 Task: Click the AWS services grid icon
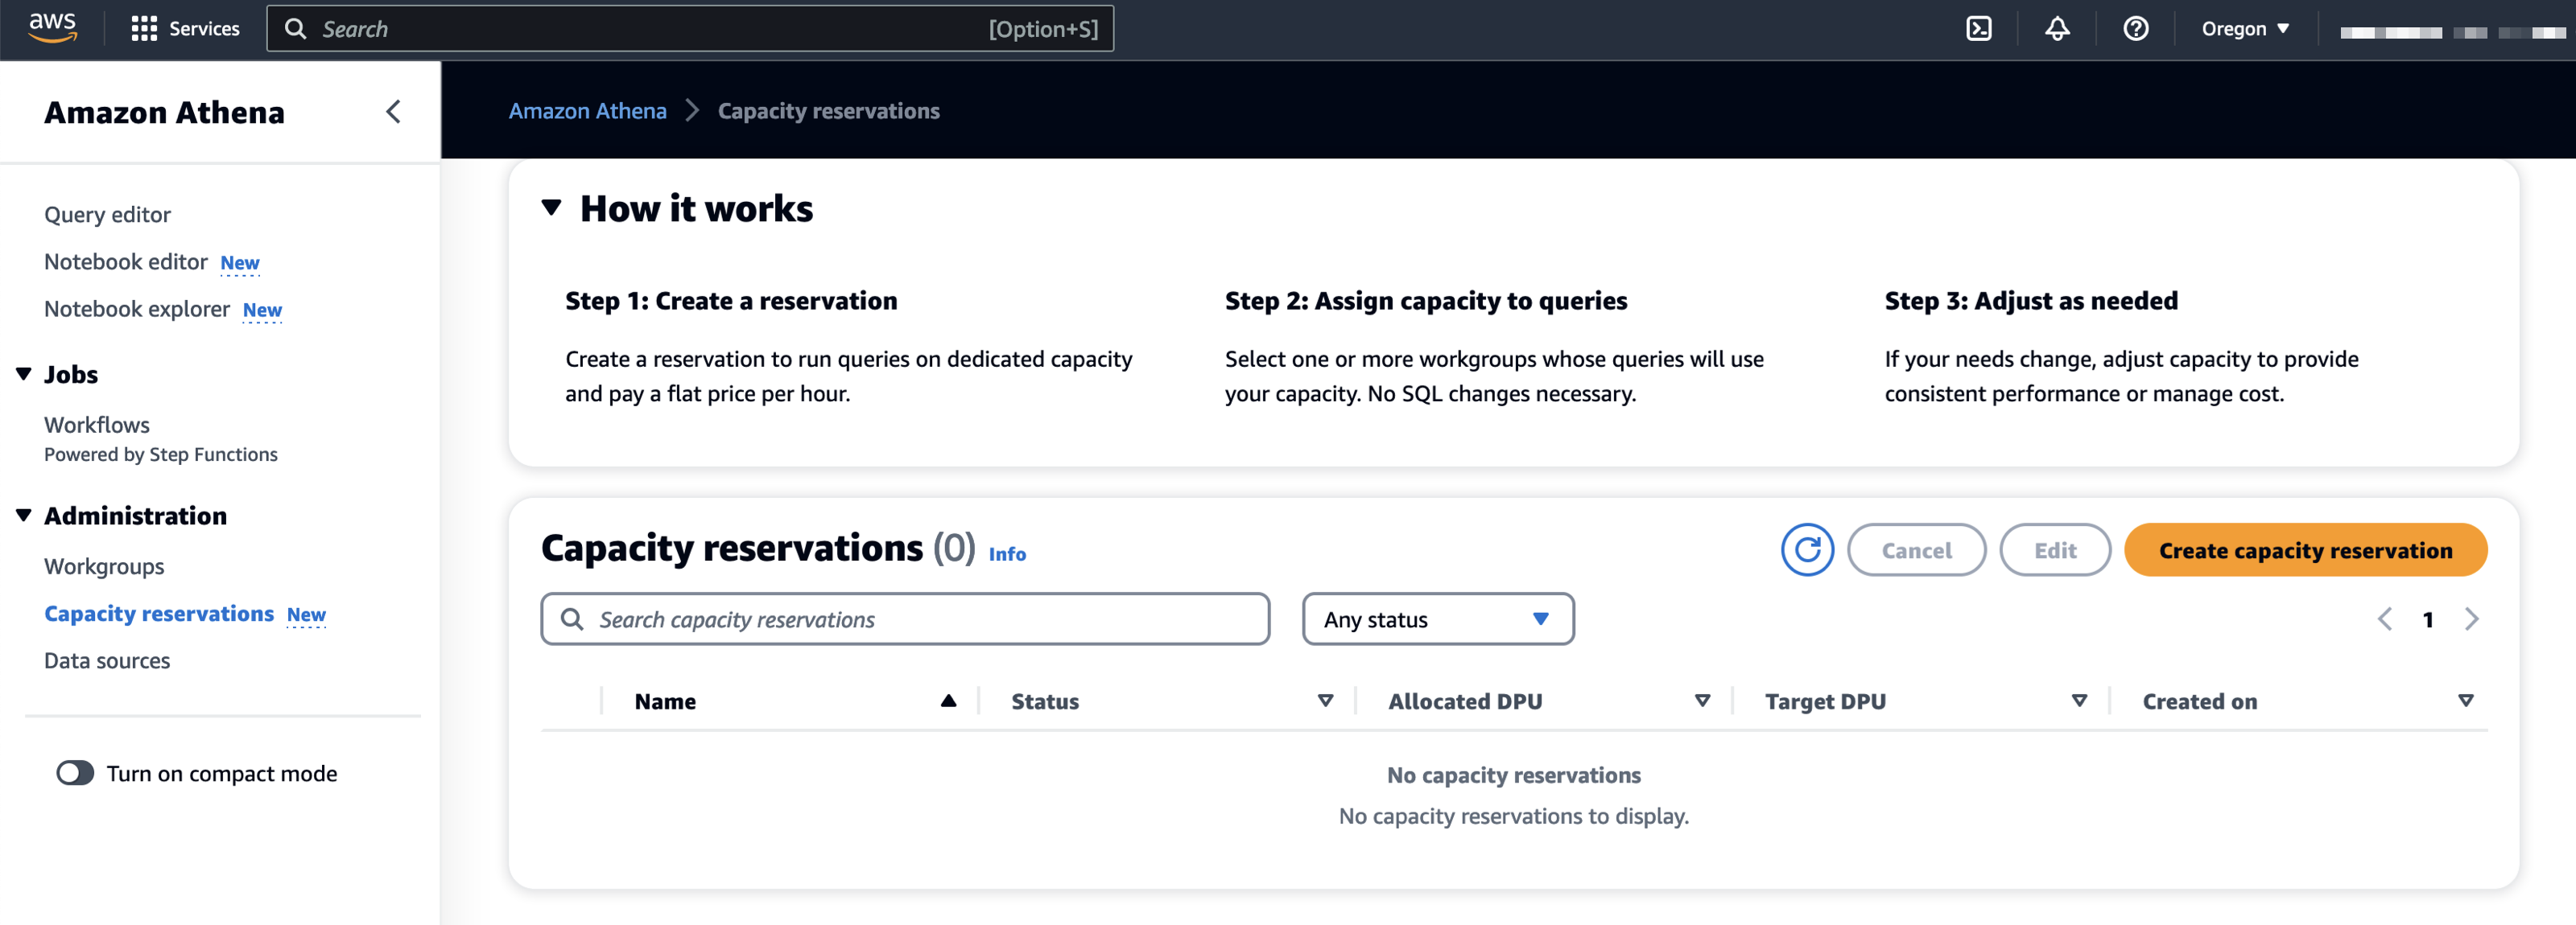tap(145, 28)
